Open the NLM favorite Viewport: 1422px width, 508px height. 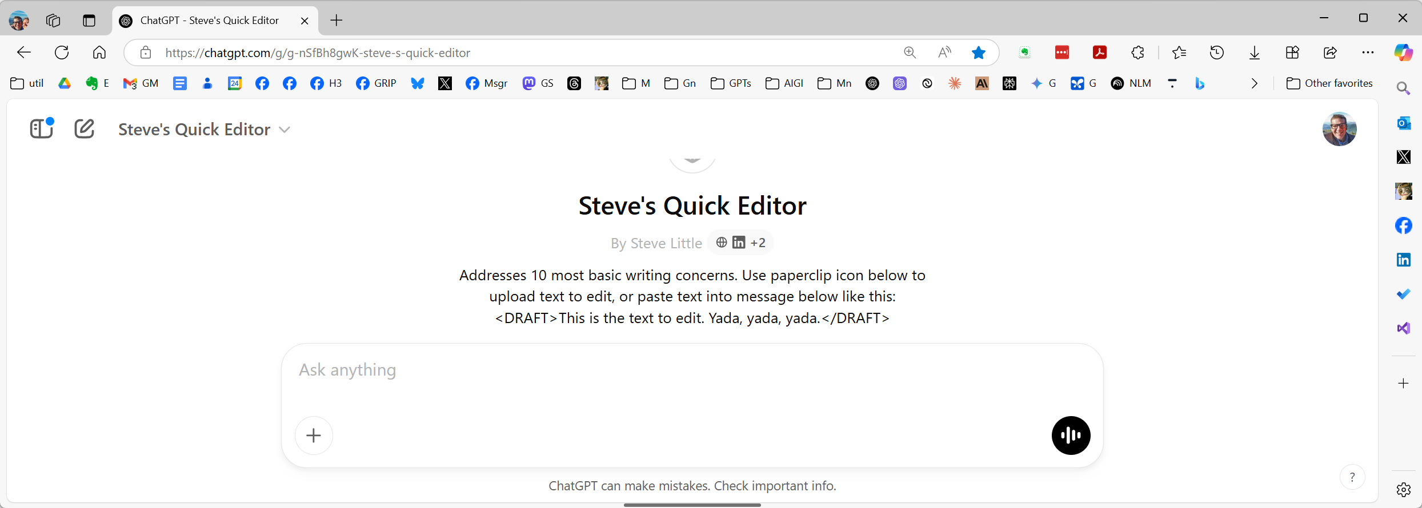point(1131,83)
